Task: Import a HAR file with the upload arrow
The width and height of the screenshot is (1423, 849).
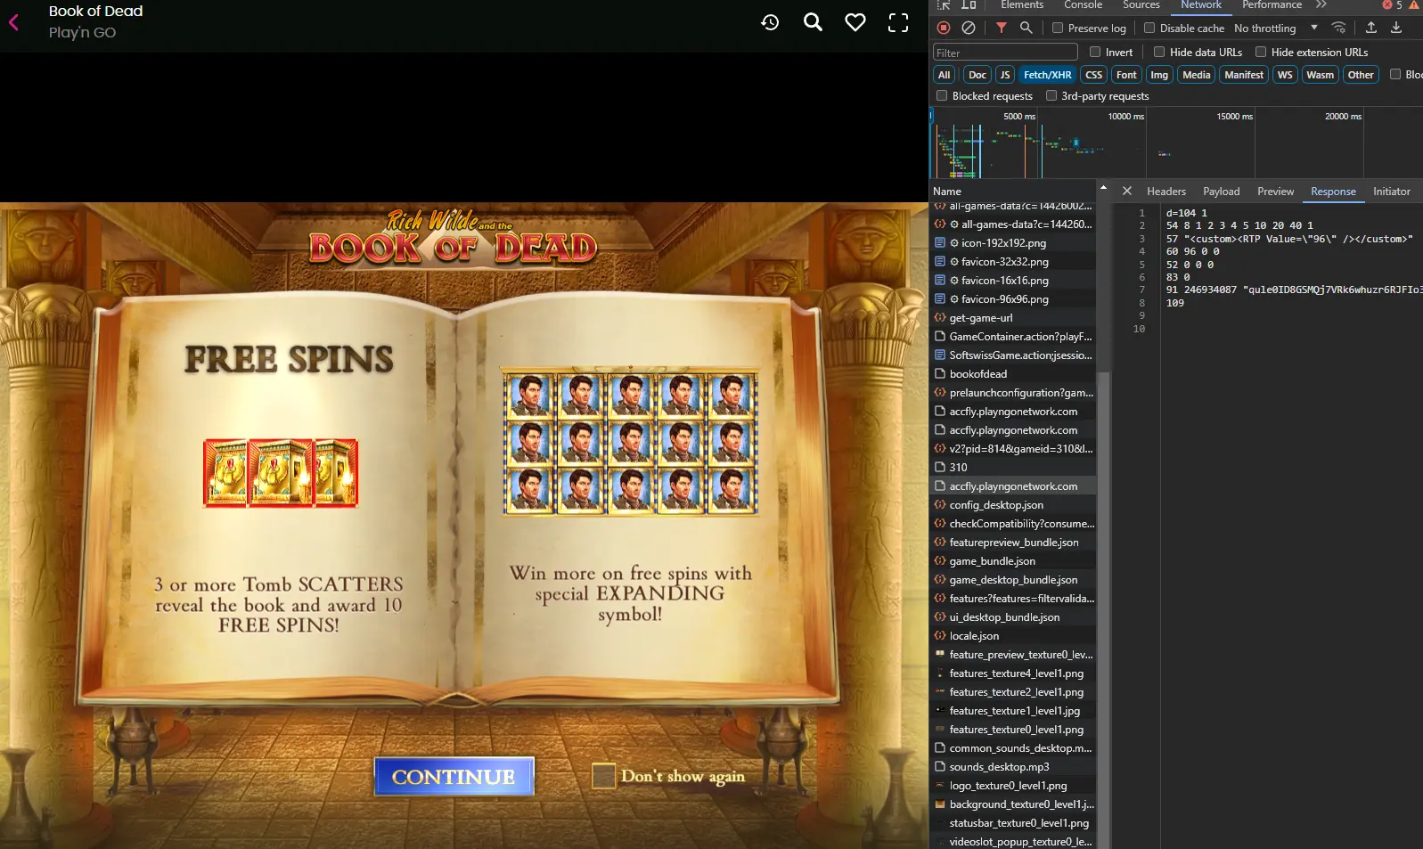Action: [x=1371, y=28]
